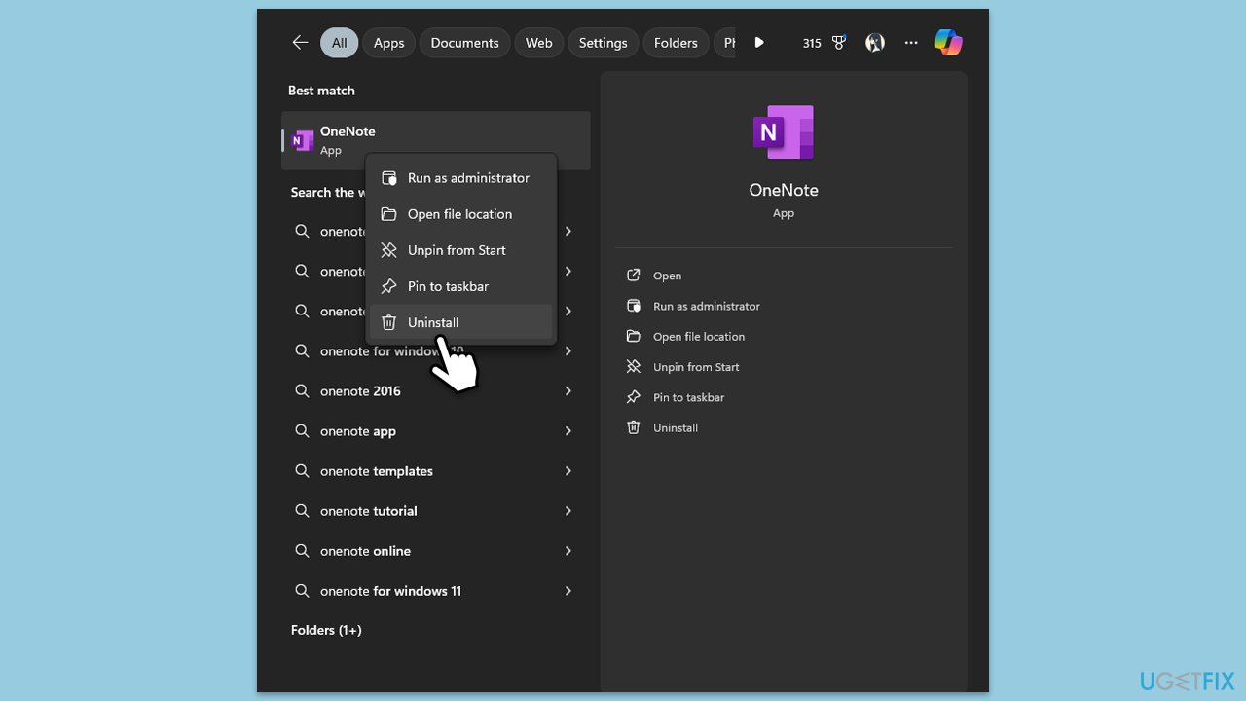Expand the onenote for windows 11 chevron
Screen dimensions: 1246x701
[x=568, y=591]
